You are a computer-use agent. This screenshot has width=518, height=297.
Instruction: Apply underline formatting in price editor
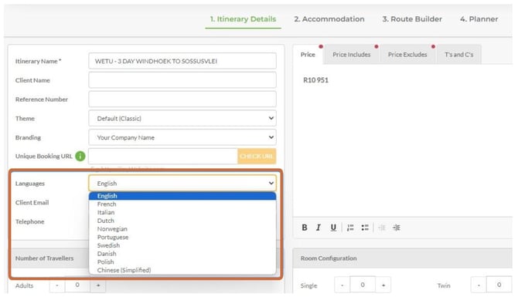click(x=333, y=228)
